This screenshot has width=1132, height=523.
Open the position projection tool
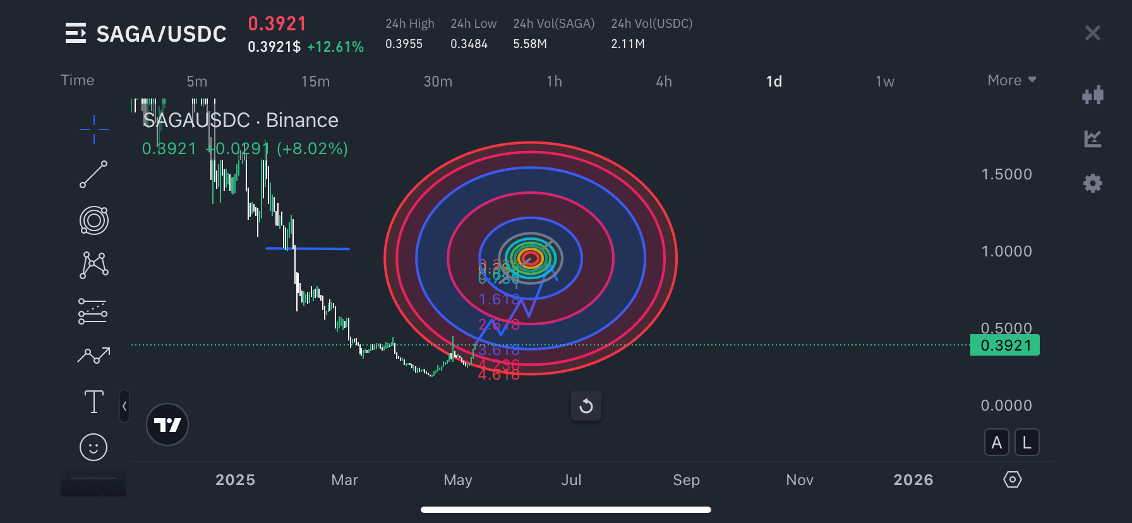93,311
